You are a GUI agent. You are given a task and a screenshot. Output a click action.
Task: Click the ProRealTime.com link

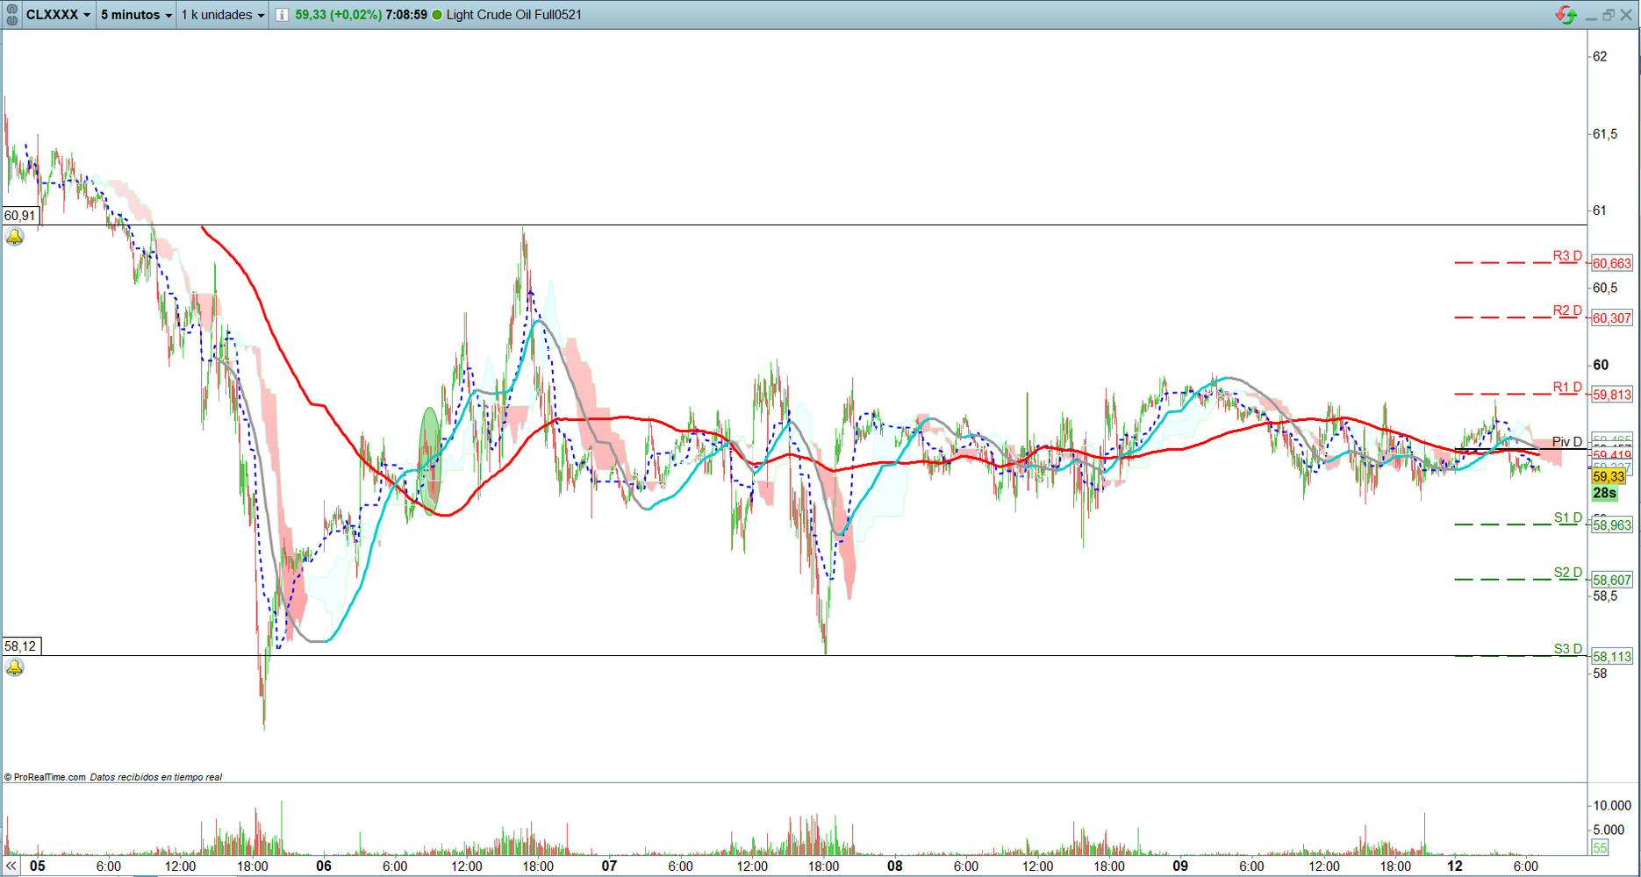[x=49, y=777]
